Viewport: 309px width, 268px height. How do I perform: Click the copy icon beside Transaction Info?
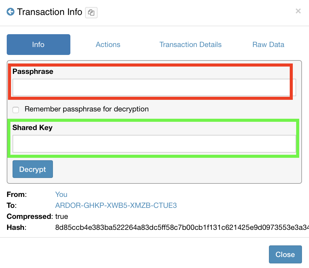click(91, 13)
